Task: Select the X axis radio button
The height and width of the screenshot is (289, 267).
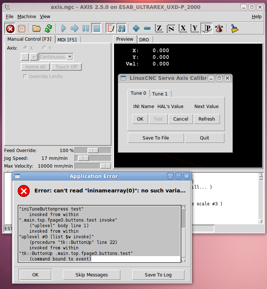Action: click(26, 48)
